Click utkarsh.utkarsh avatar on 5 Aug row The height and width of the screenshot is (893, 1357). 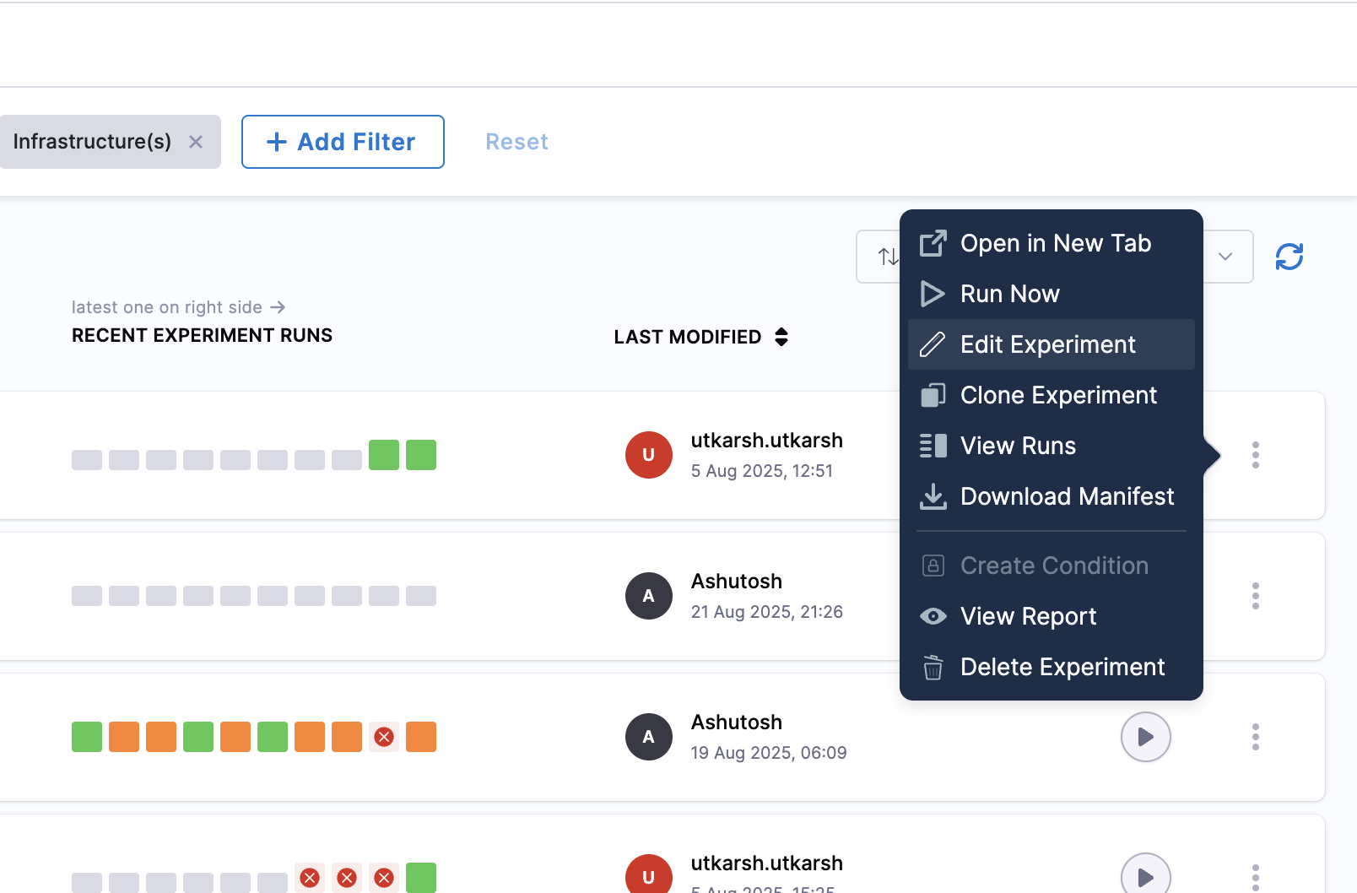648,455
